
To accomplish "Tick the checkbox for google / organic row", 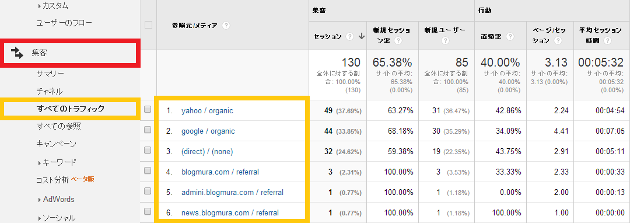I will click(148, 130).
